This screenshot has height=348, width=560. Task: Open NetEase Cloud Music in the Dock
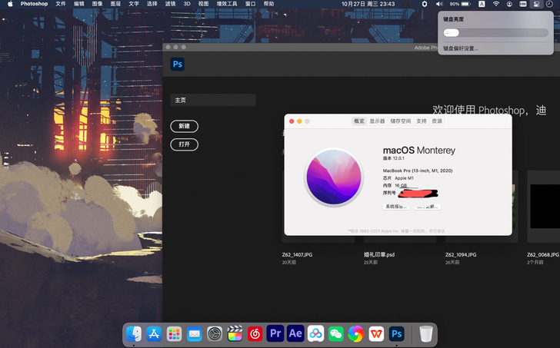click(255, 333)
